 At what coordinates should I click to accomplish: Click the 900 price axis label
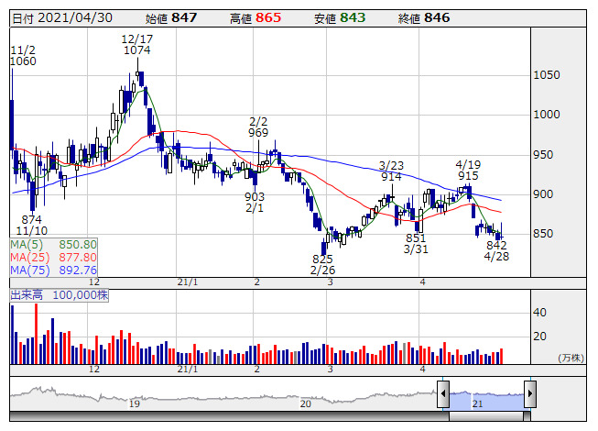pyautogui.click(x=543, y=194)
